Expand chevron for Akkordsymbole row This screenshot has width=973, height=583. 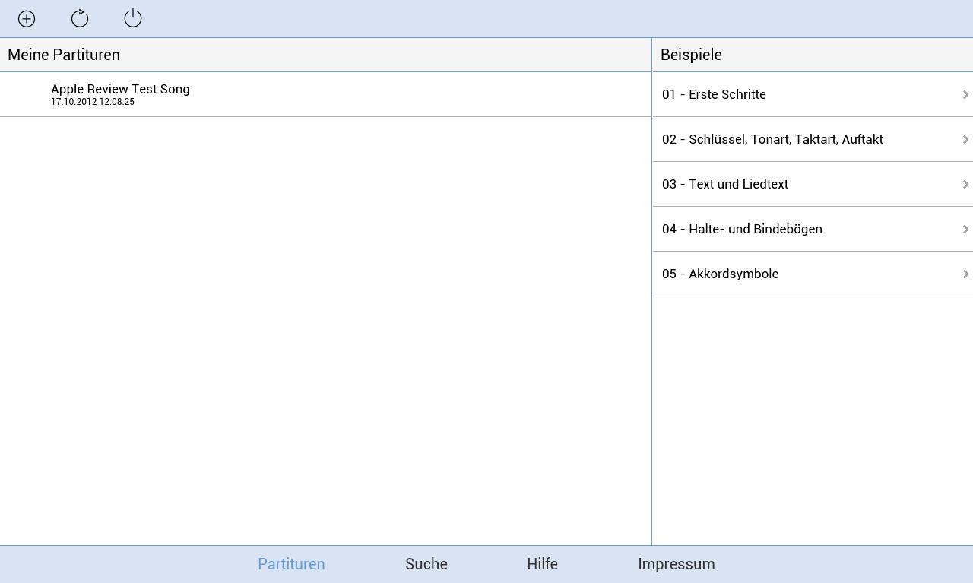pyautogui.click(x=965, y=274)
